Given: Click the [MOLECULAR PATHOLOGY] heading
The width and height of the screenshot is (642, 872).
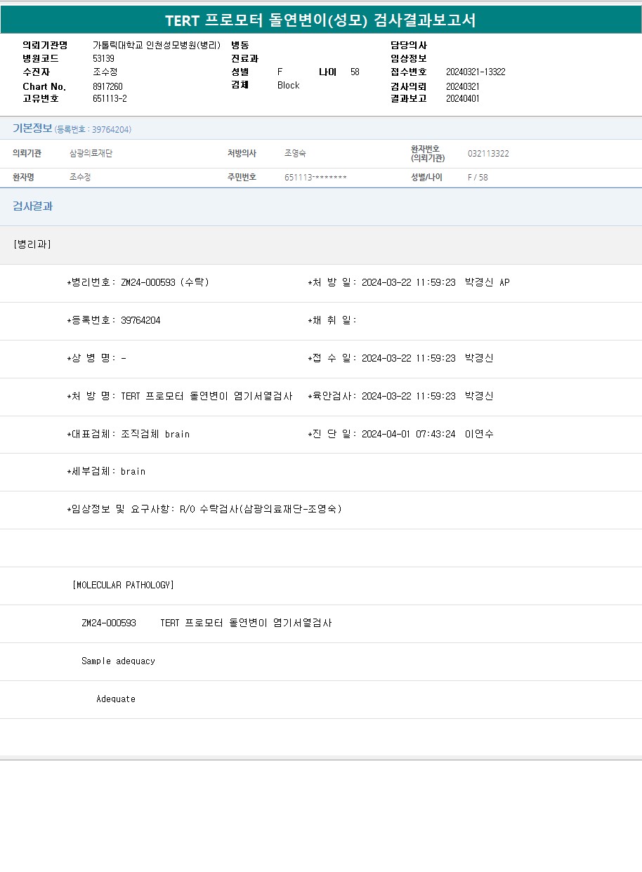Looking at the screenshot, I should click(123, 585).
